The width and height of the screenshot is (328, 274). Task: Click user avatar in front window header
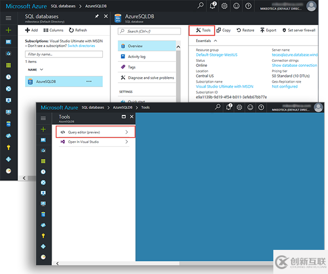[318, 107]
